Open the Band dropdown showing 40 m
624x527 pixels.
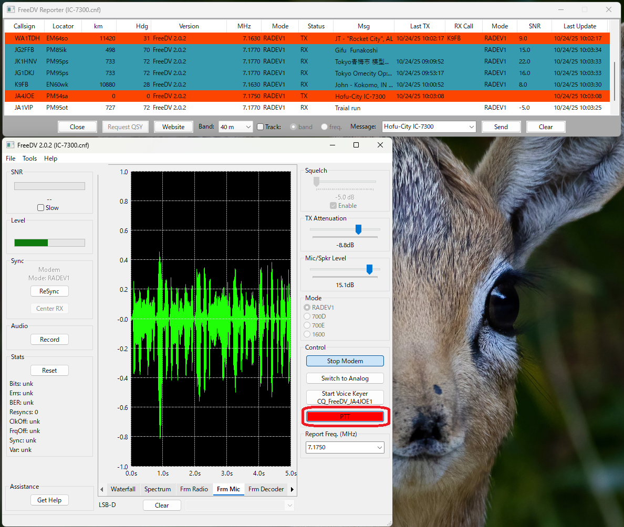(x=235, y=127)
